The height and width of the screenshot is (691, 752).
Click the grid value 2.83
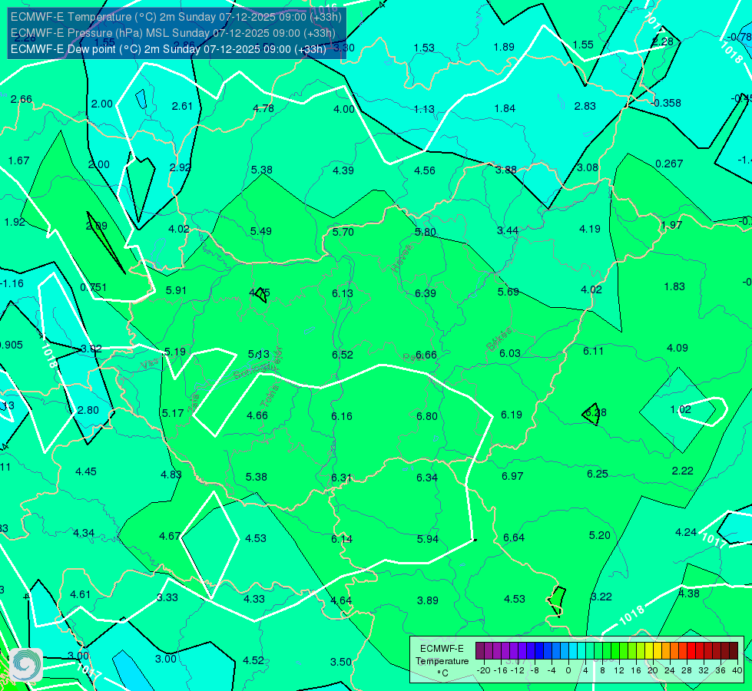coord(585,107)
